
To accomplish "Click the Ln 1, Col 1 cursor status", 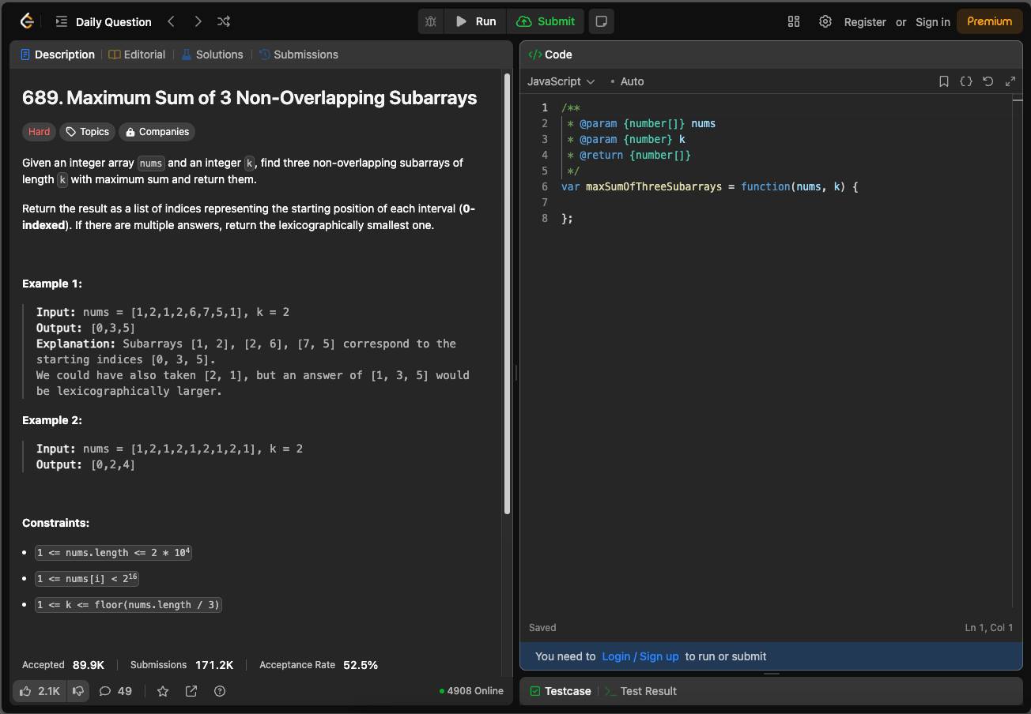I will coord(989,628).
